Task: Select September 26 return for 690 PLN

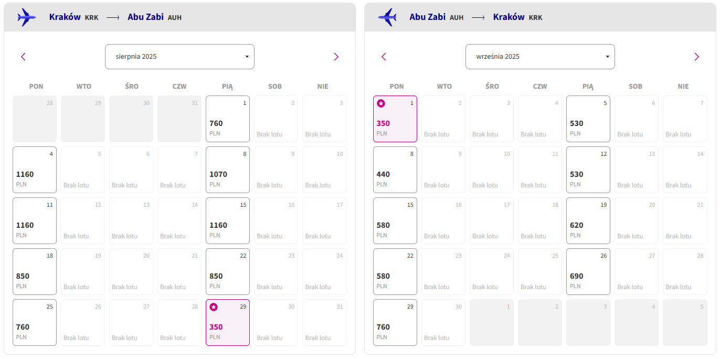Action: (x=588, y=271)
